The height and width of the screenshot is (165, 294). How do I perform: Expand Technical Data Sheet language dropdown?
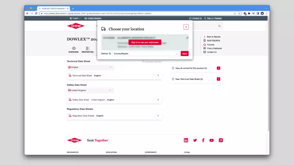coord(90,67)
